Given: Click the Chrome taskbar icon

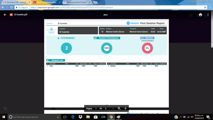Looking at the screenshot, I should point(111,117).
